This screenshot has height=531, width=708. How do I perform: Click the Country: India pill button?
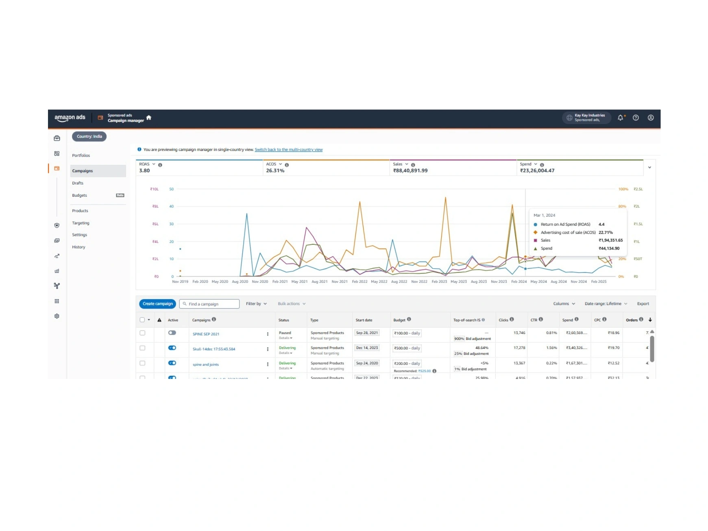tap(89, 137)
